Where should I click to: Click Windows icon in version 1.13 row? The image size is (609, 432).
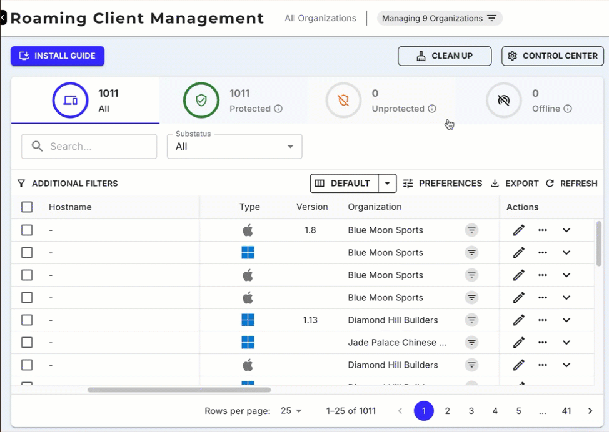248,320
